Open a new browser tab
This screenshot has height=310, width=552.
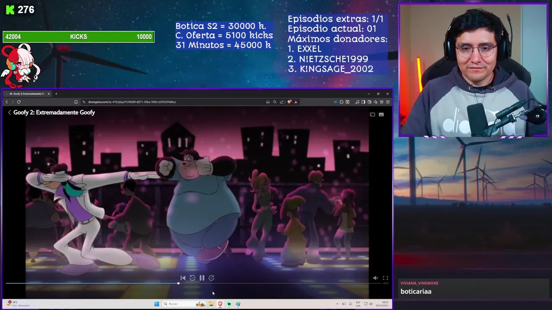coord(56,94)
